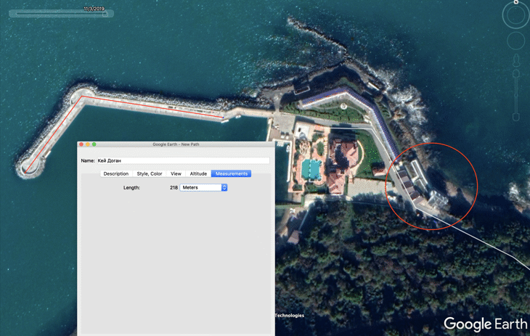Click the zoom slider handle
Image resolution: width=530 pixels, height=336 pixels.
pos(515,95)
